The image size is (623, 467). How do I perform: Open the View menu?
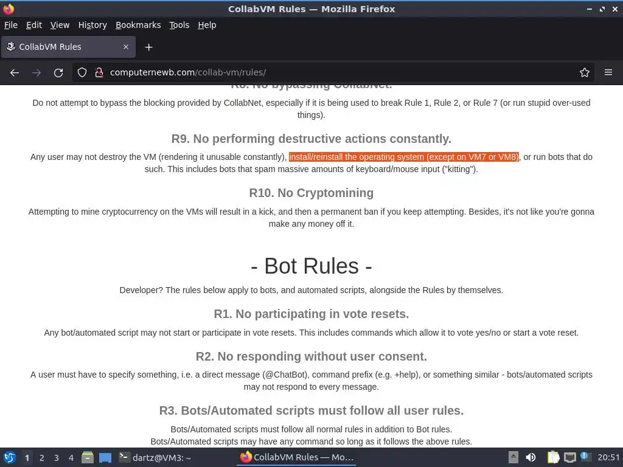(x=60, y=25)
